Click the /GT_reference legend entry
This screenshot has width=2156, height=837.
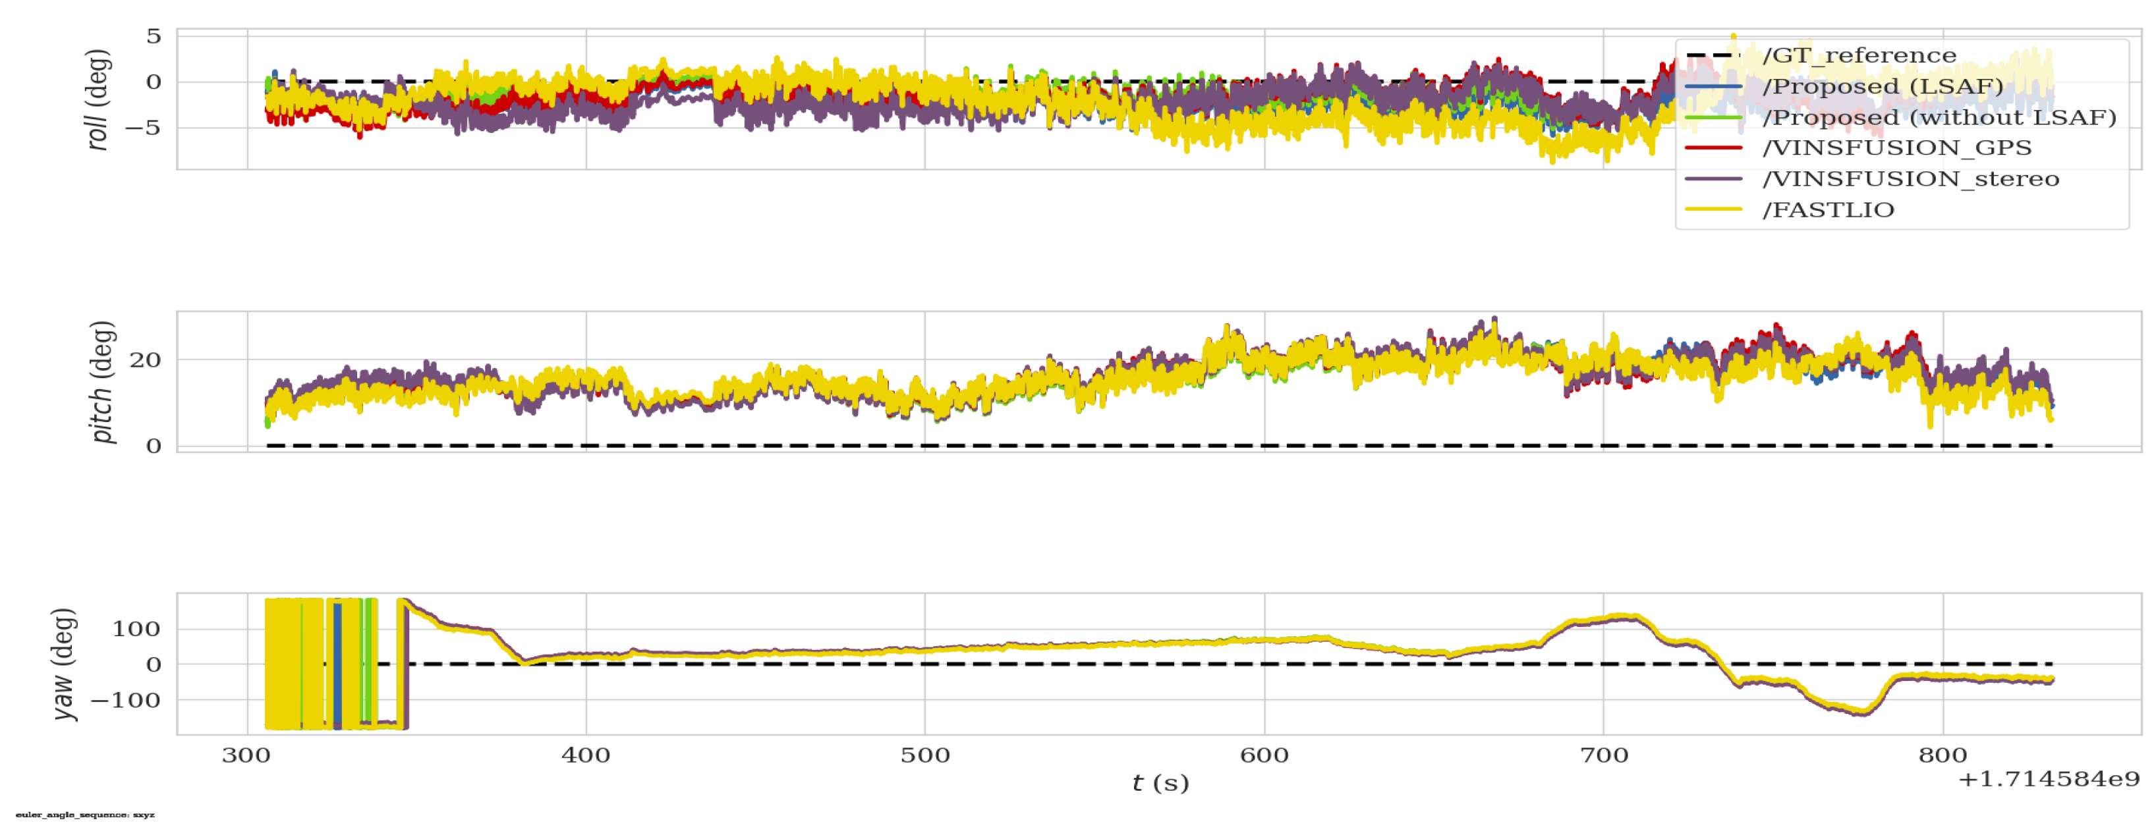(1859, 56)
